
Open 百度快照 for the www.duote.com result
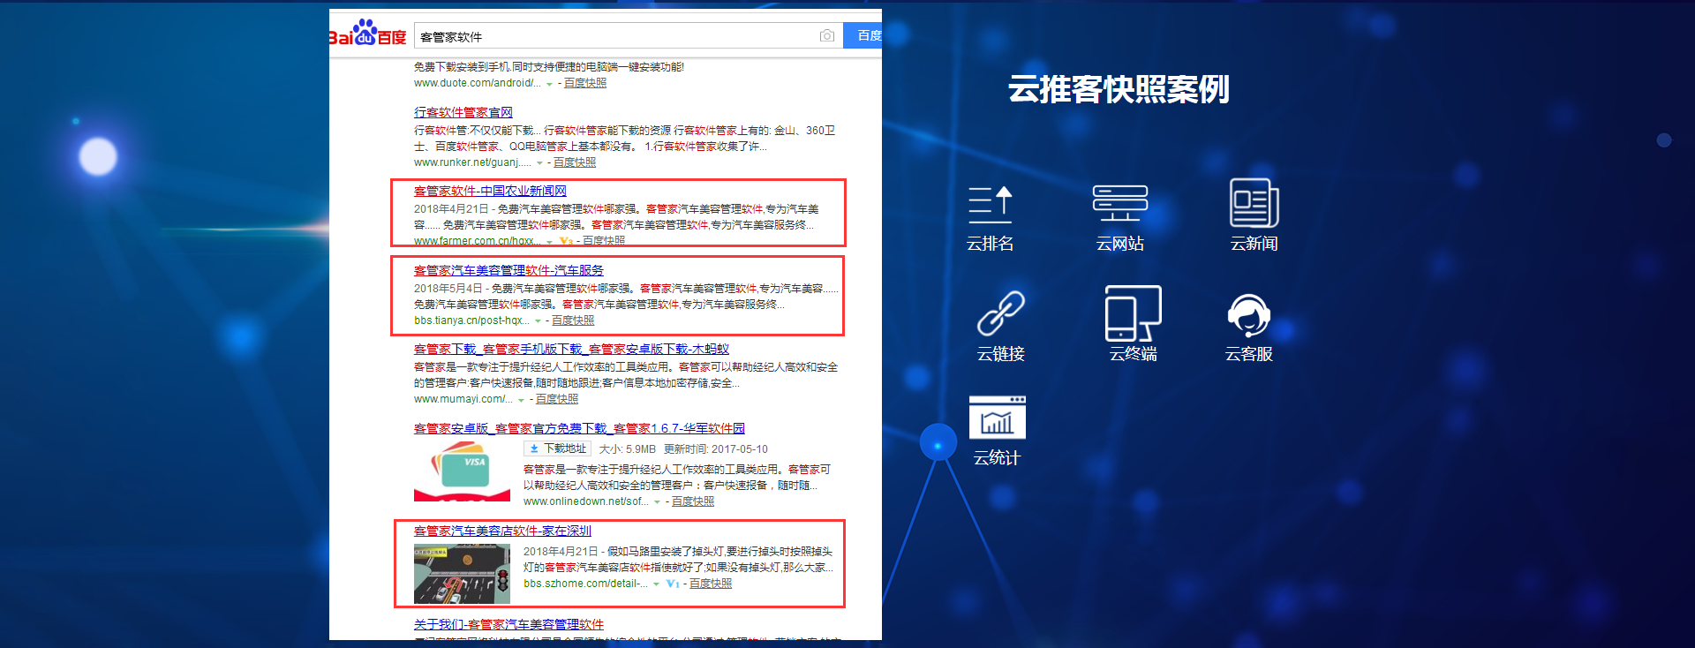point(585,83)
